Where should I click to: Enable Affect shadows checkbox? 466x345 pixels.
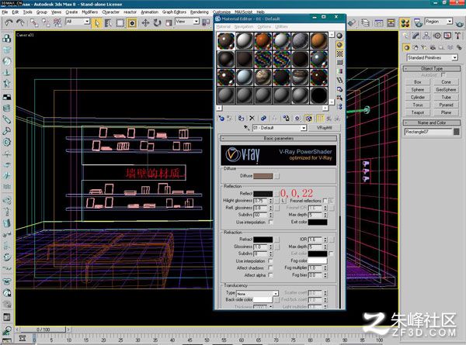coord(270,268)
